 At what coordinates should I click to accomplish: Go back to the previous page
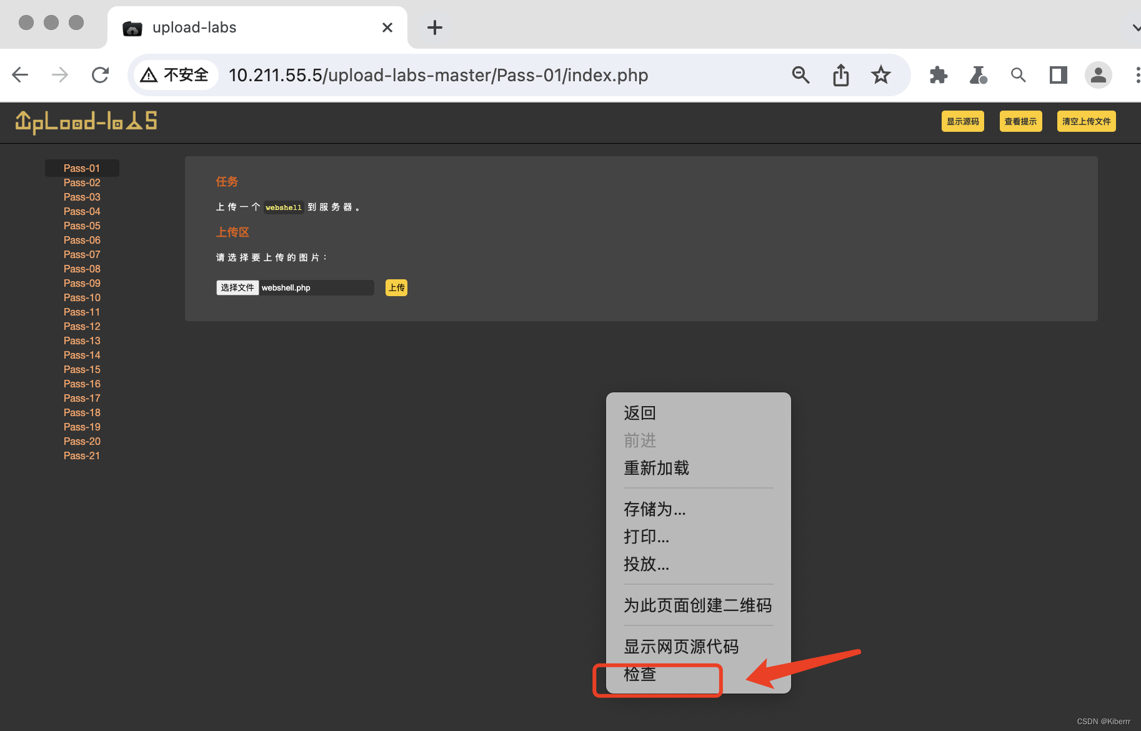pyautogui.click(x=20, y=75)
